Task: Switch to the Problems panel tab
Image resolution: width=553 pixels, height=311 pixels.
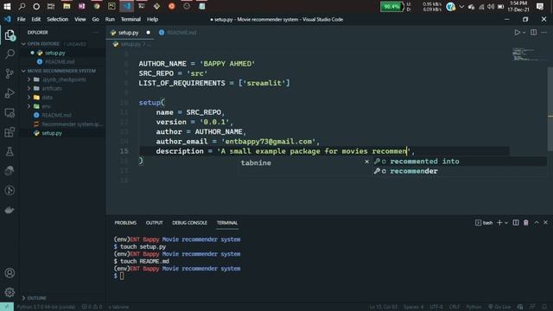Action: click(125, 223)
